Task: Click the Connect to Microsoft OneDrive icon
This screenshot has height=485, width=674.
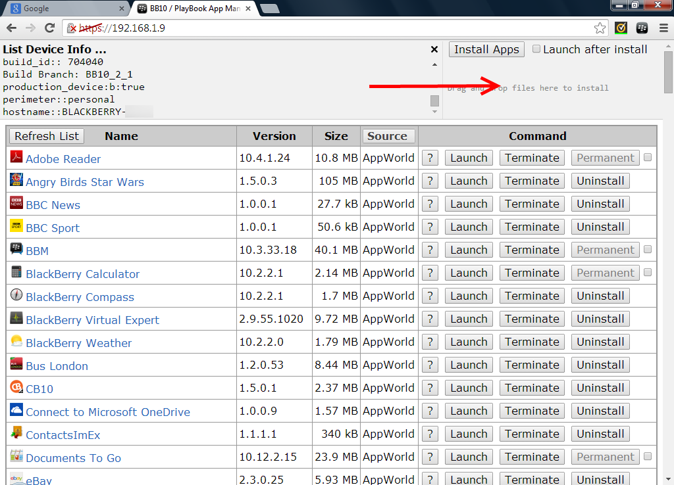Action: pos(16,409)
